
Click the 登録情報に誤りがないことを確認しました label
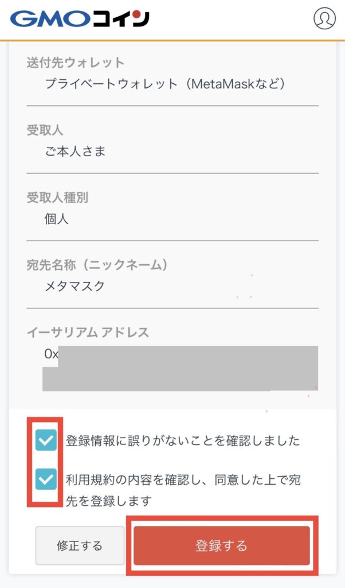click(x=183, y=441)
